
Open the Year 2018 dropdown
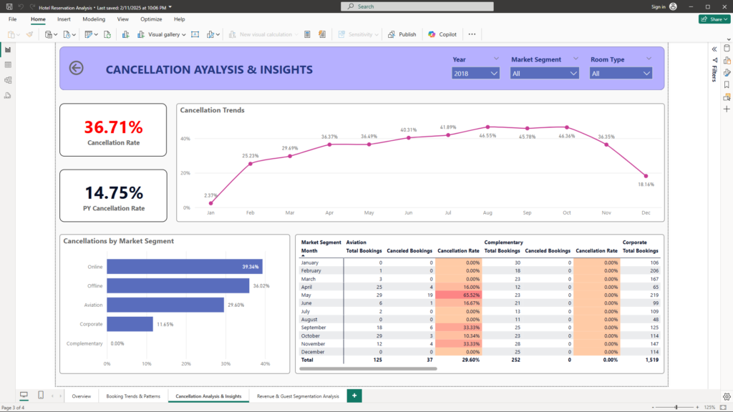(475, 73)
